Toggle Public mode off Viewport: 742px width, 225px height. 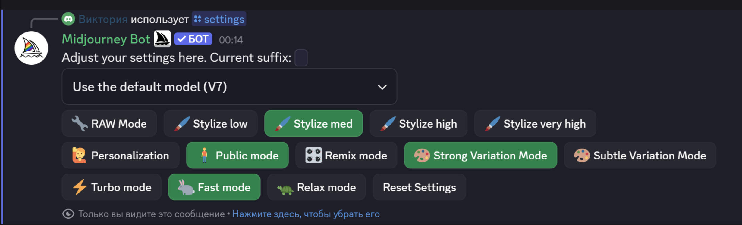tap(237, 155)
